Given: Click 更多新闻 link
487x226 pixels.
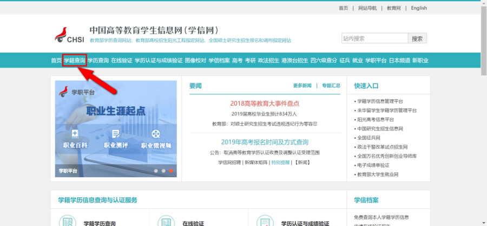Looking at the screenshot, I should (302, 86).
